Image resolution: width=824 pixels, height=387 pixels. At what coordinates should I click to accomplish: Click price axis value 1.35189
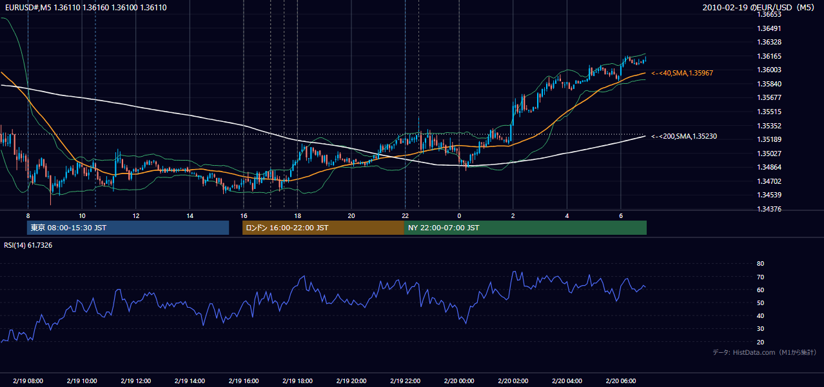click(769, 139)
